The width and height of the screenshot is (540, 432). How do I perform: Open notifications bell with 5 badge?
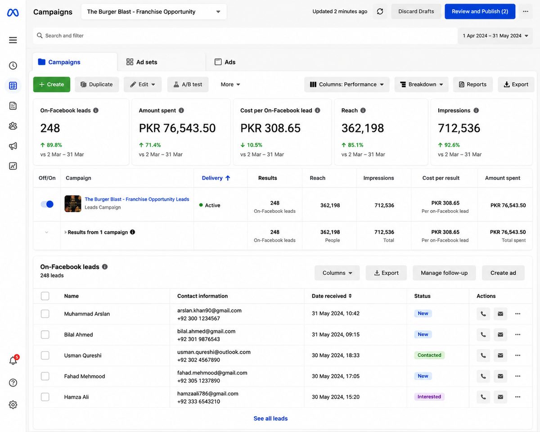coord(13,360)
